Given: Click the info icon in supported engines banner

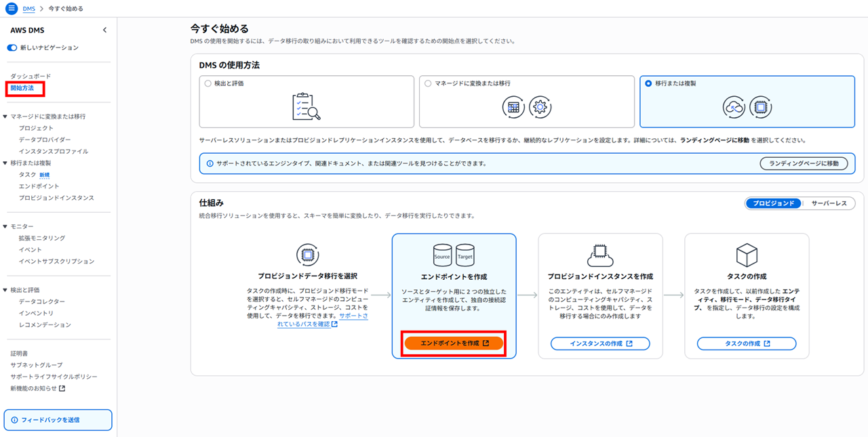Looking at the screenshot, I should 210,164.
